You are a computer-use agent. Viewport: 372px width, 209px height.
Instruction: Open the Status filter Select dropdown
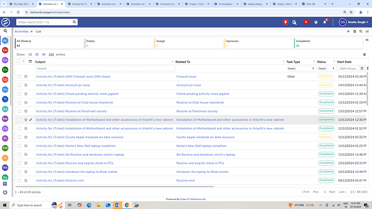[x=327, y=68]
